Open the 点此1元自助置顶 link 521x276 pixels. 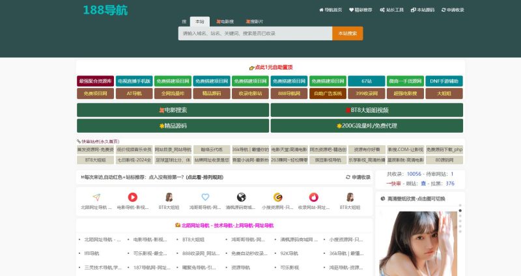point(271,67)
